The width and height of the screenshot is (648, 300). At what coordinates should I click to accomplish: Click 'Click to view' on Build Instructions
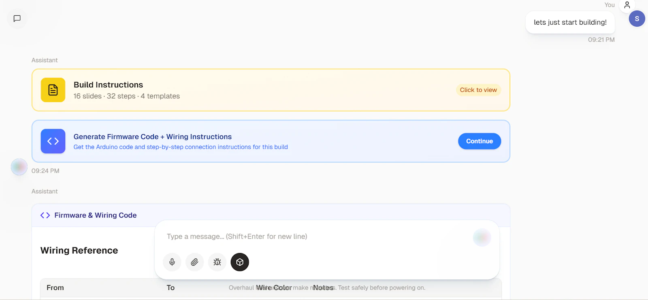pos(478,90)
